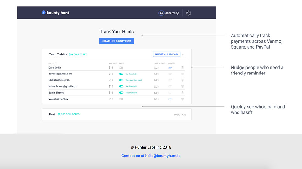The image size is (302, 169).
Task: Click 'You marked it' status text
Action: [131, 93]
